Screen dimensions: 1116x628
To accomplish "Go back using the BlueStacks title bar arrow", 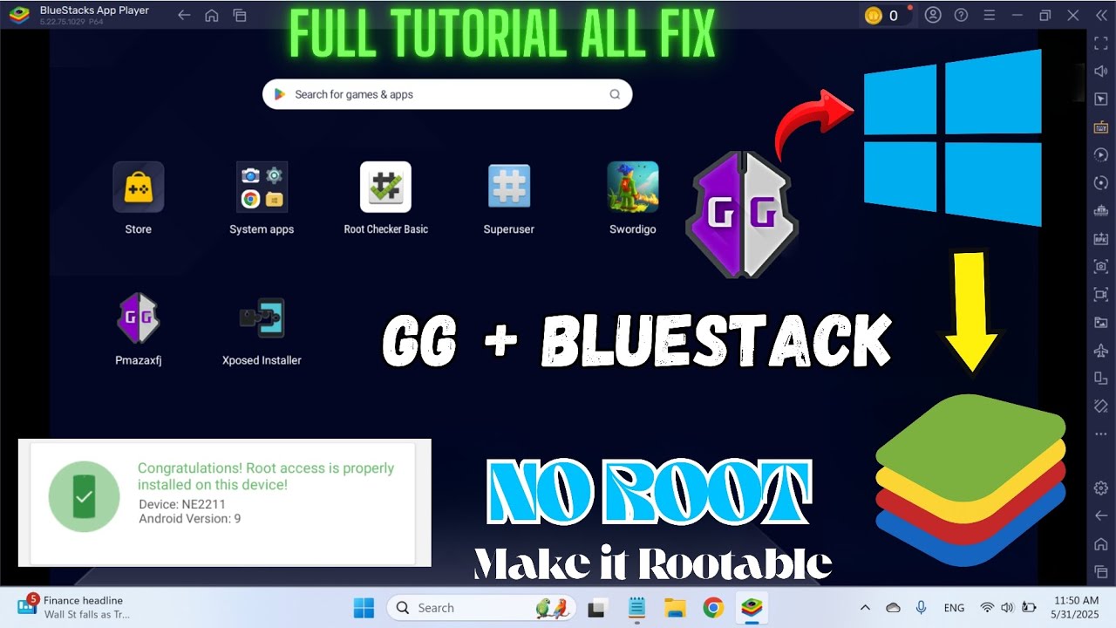I will tap(183, 16).
